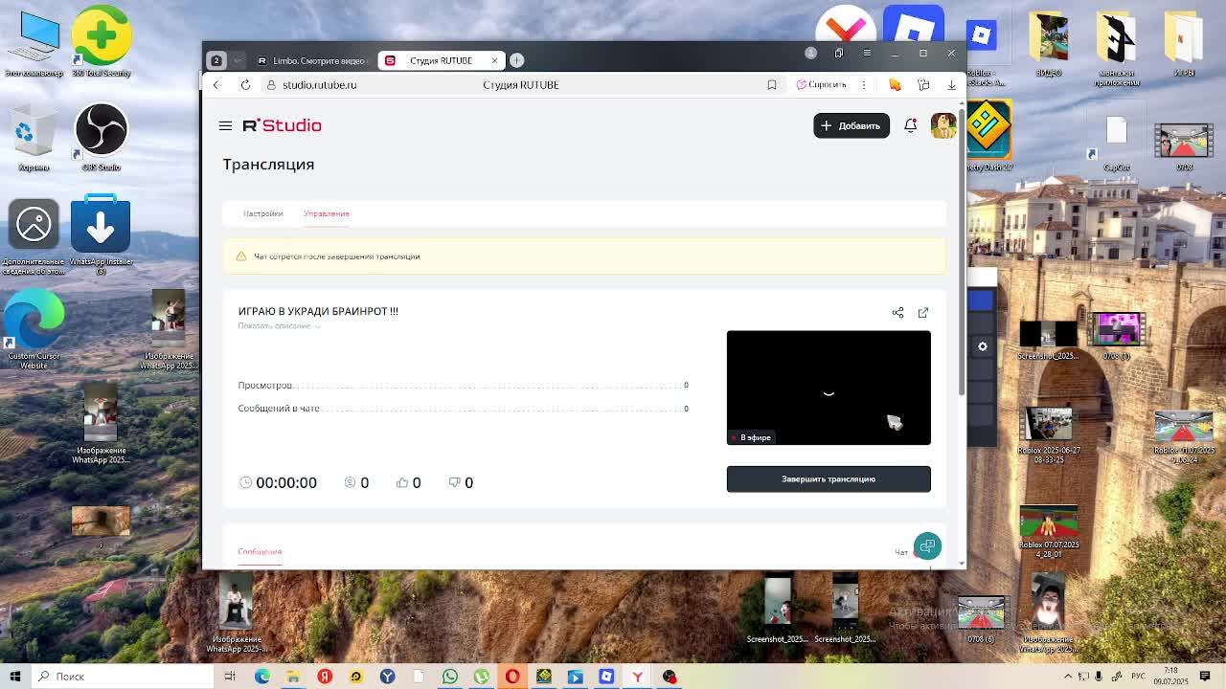Image resolution: width=1226 pixels, height=689 pixels.
Task: Open the user avatar menu in RUTUBE Studio
Action: [943, 125]
